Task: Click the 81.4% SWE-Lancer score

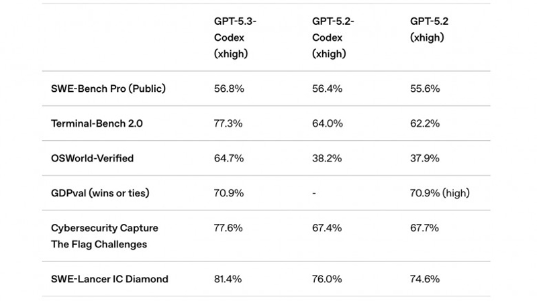Action: pos(228,279)
